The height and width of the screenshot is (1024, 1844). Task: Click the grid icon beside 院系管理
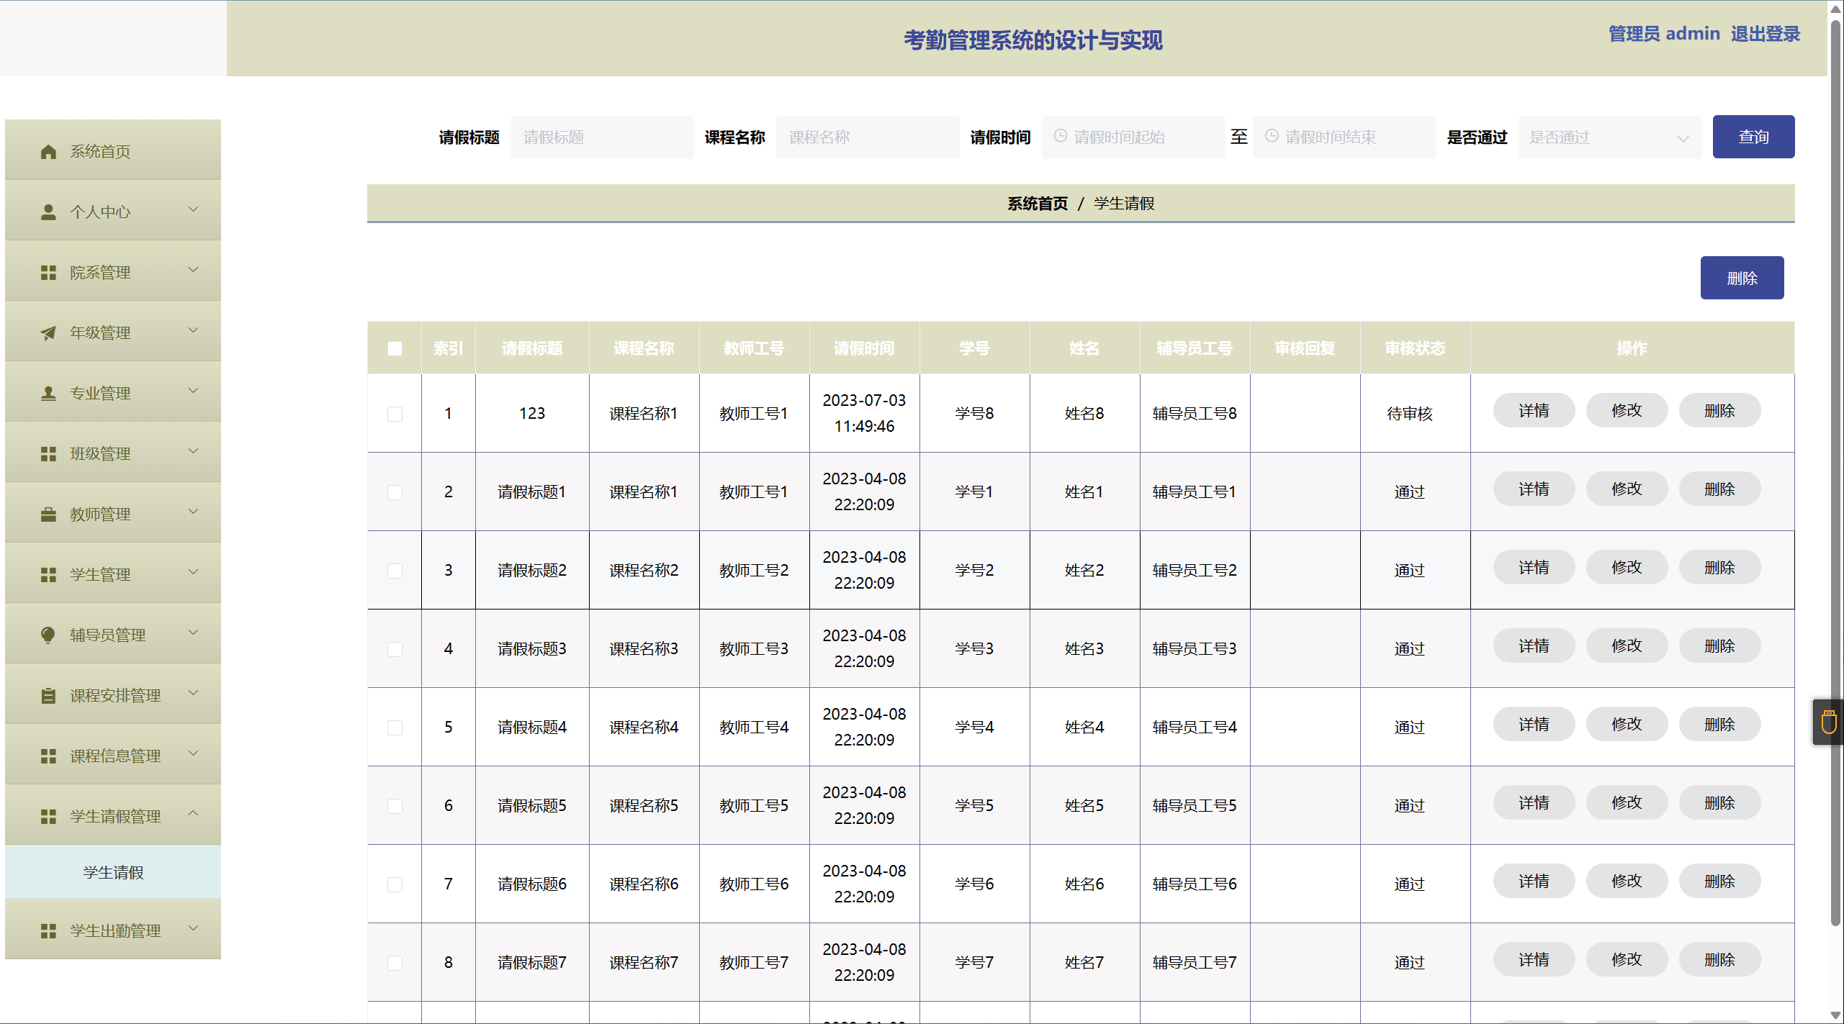pyautogui.click(x=48, y=273)
